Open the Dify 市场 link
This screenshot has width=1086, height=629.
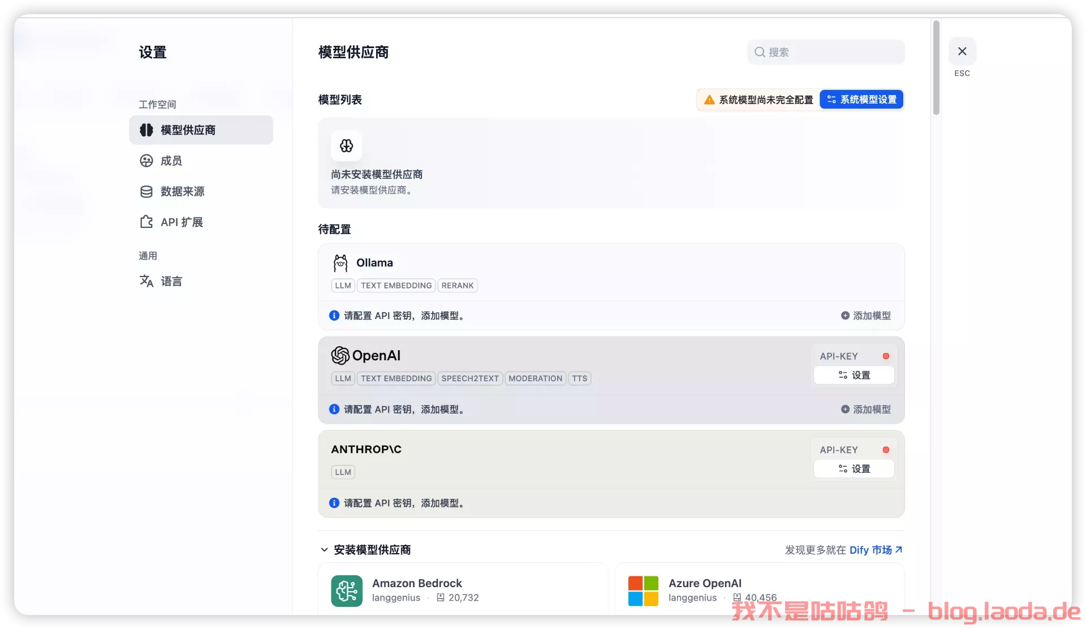(876, 550)
